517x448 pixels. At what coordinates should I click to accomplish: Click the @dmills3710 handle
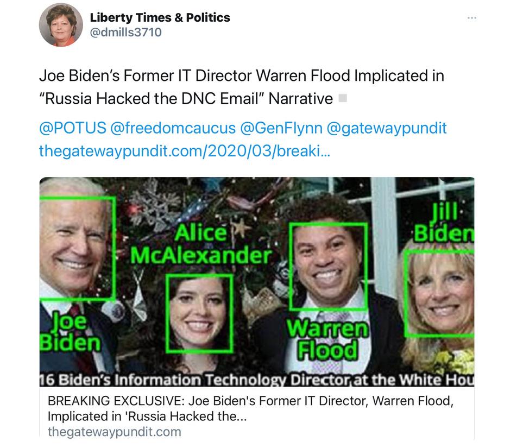pos(125,32)
